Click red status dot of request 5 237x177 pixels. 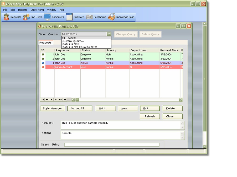(43, 67)
